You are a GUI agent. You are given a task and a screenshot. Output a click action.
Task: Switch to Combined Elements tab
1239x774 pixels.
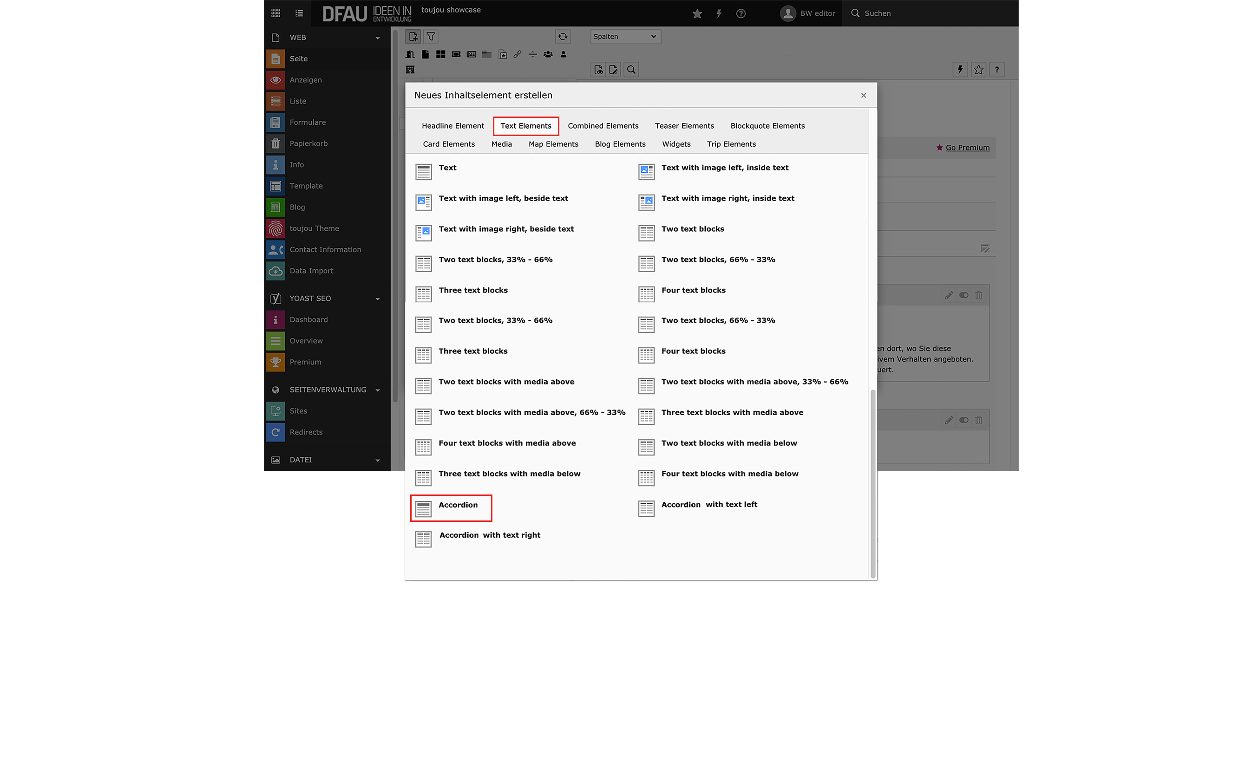[603, 126]
